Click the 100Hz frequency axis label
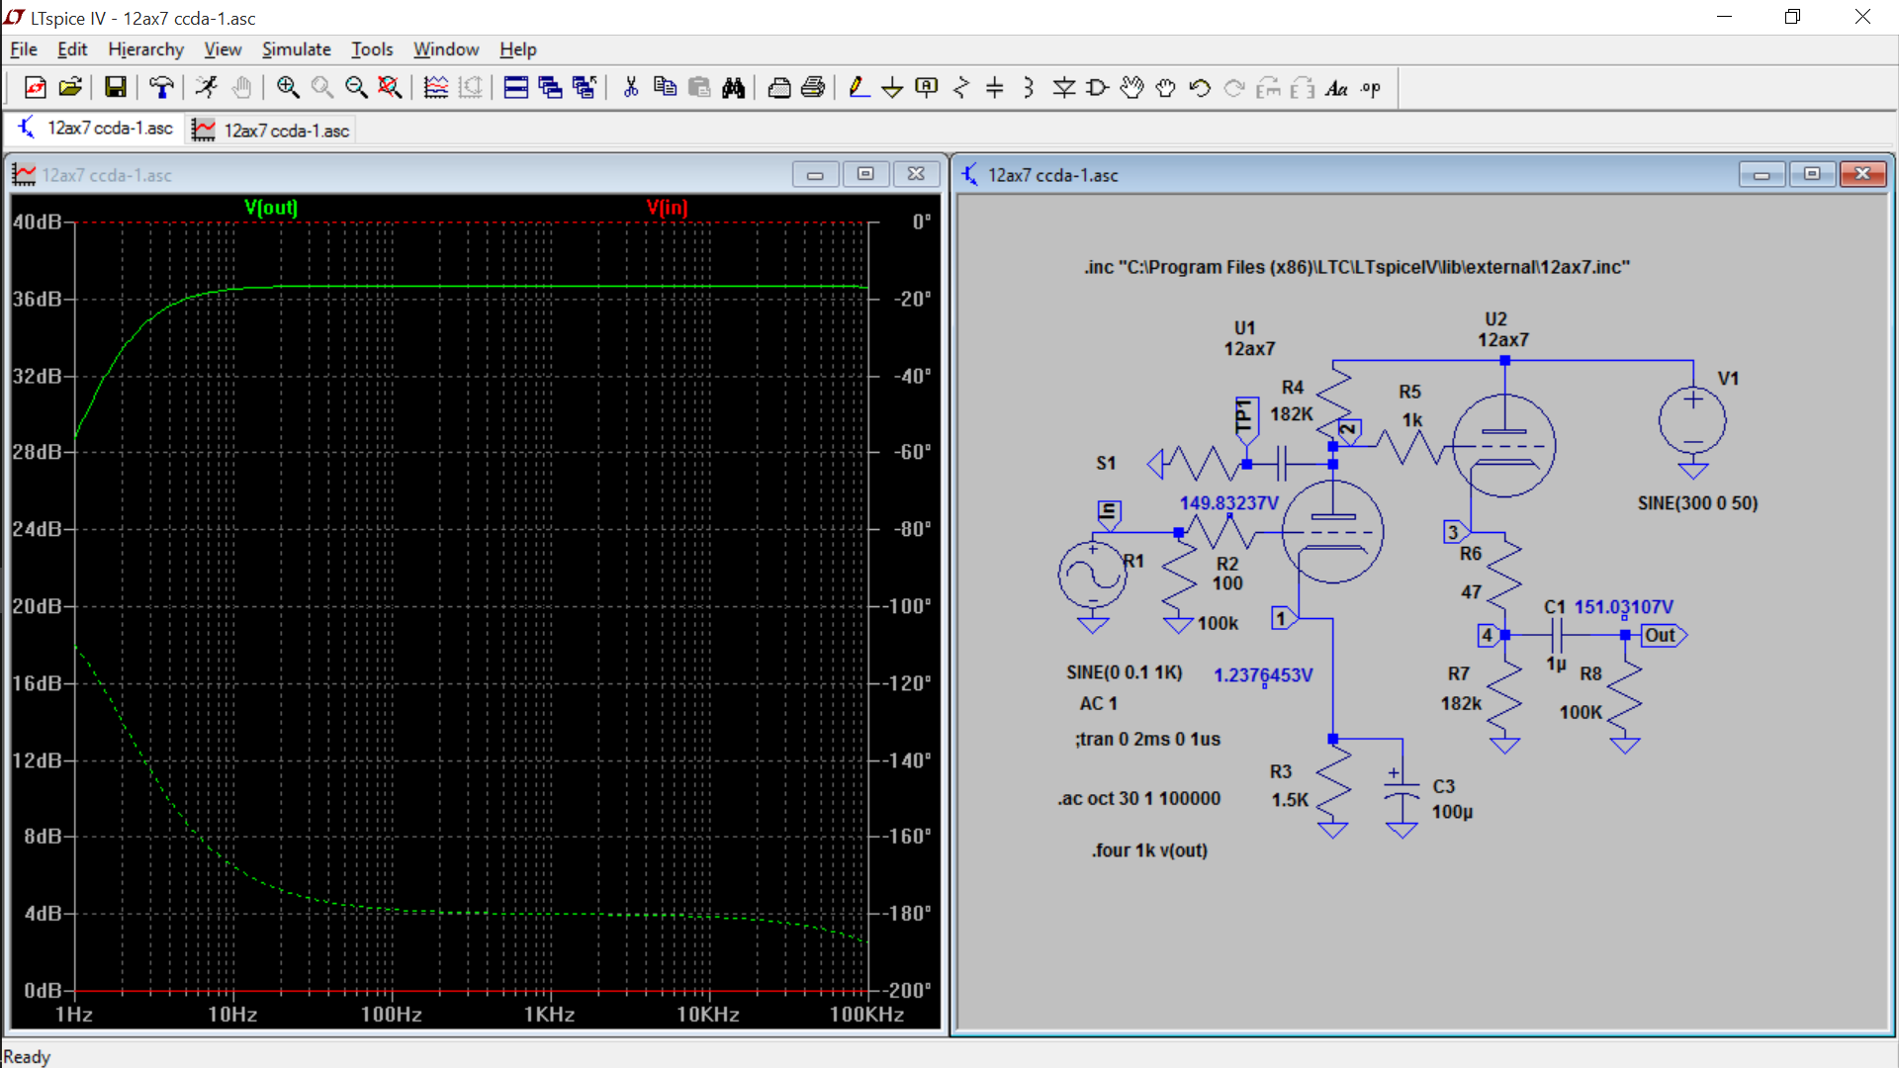Viewport: 1899px width, 1068px height. (x=392, y=1015)
